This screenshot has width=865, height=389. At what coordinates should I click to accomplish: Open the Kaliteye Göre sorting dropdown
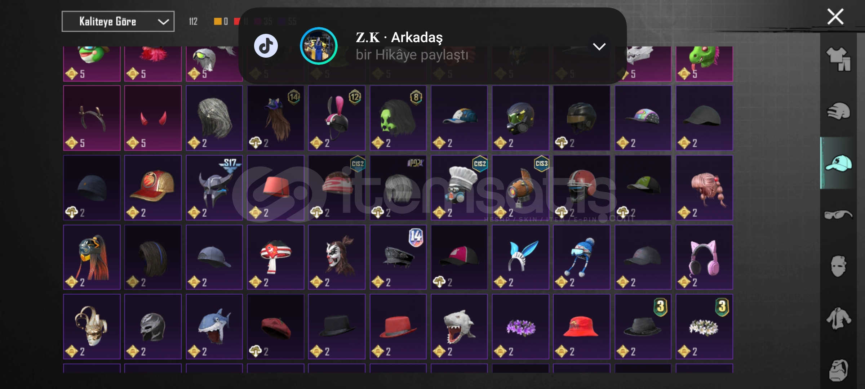[x=118, y=22]
